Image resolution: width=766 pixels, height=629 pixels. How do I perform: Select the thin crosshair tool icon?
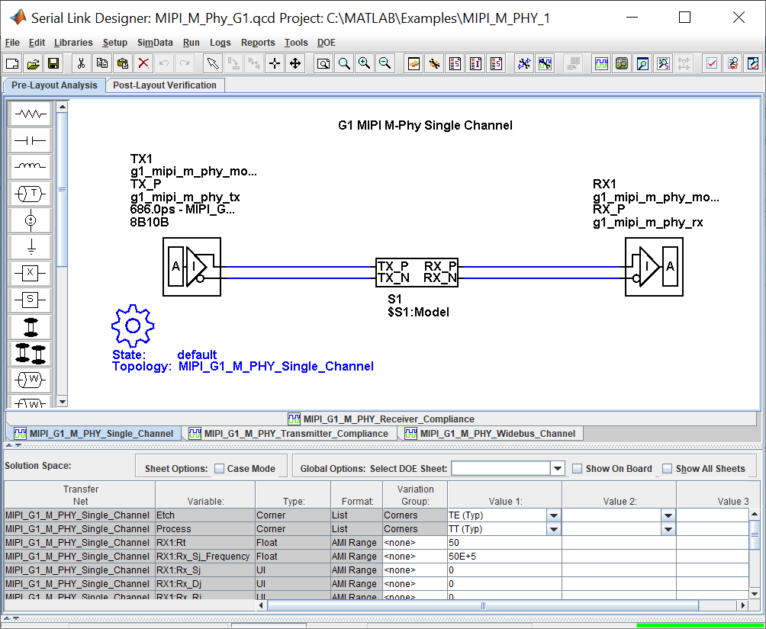(275, 63)
